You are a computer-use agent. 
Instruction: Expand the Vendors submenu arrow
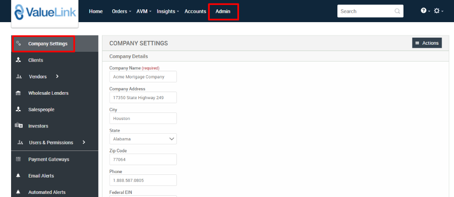point(57,77)
